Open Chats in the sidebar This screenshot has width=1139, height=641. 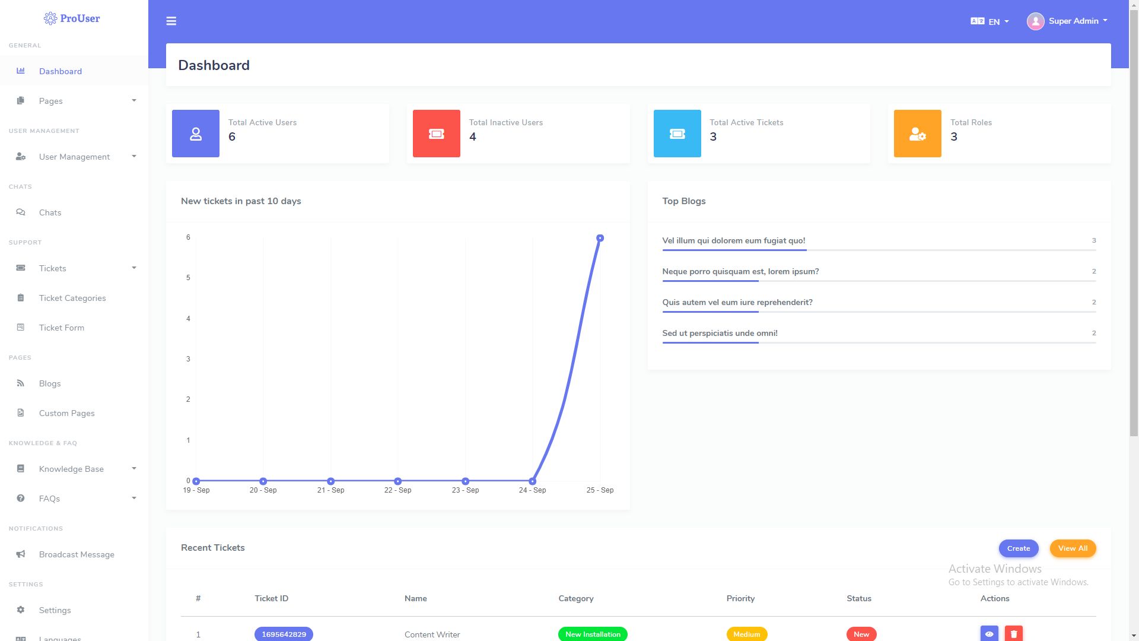tap(74, 212)
